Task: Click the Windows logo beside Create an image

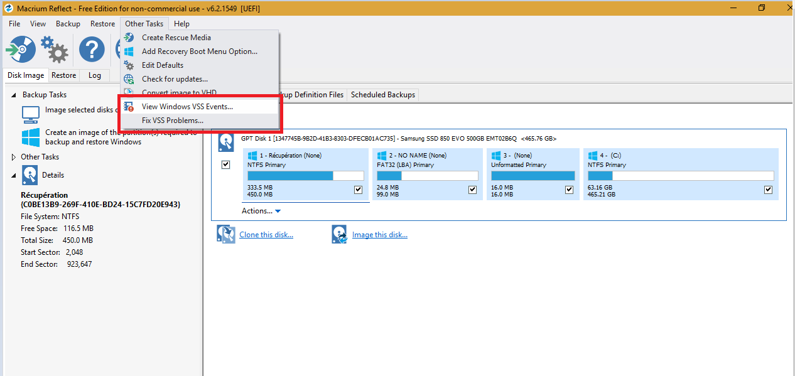Action: (x=31, y=137)
